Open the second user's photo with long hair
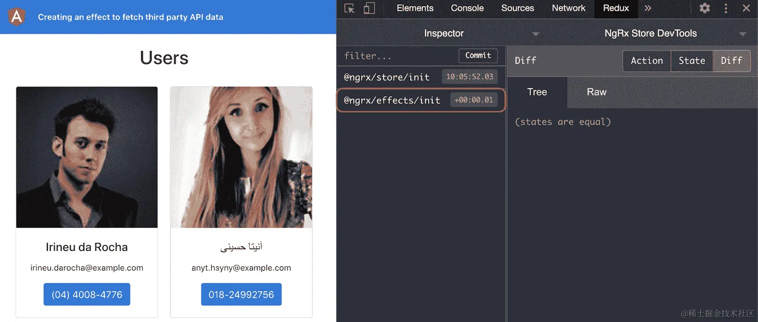This screenshot has height=322, width=758. coord(241,157)
